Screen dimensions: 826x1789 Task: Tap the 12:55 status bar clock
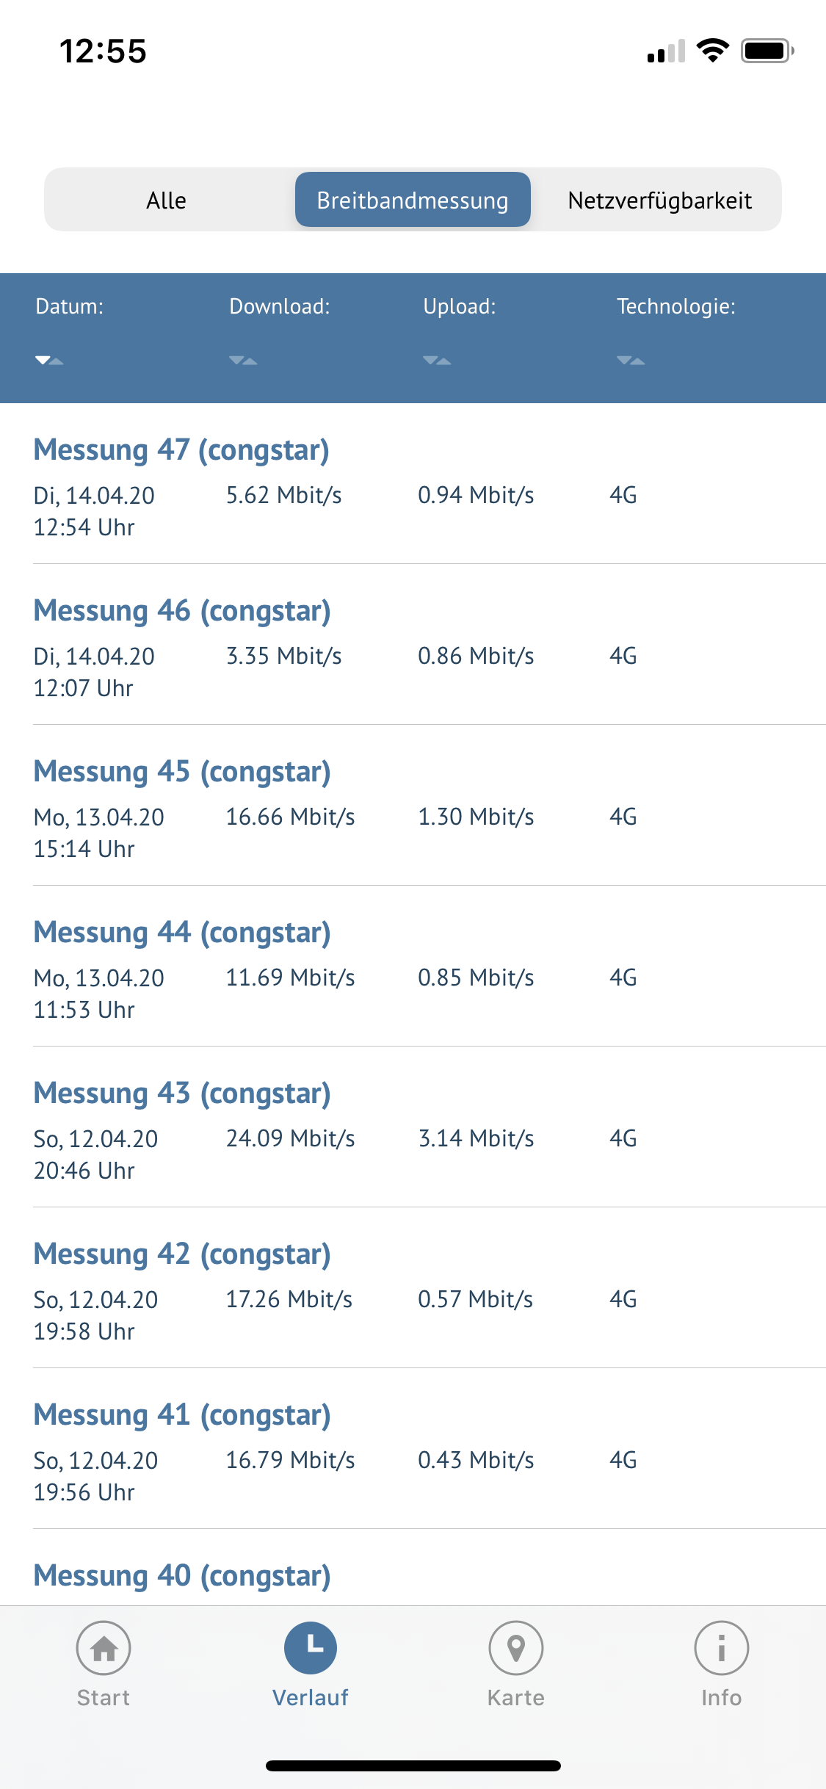[103, 51]
